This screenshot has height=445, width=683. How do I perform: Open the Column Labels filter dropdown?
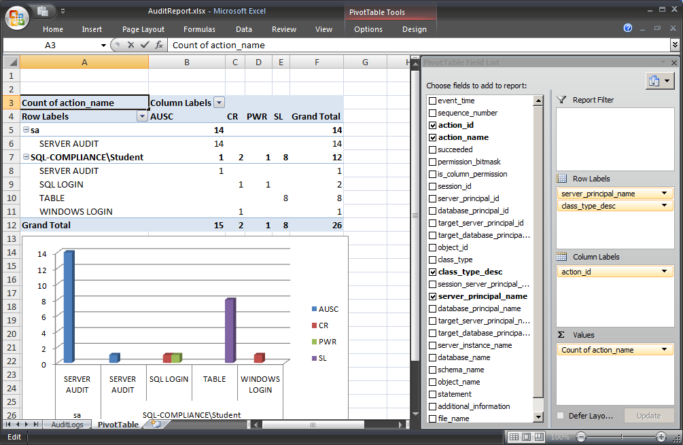click(219, 103)
